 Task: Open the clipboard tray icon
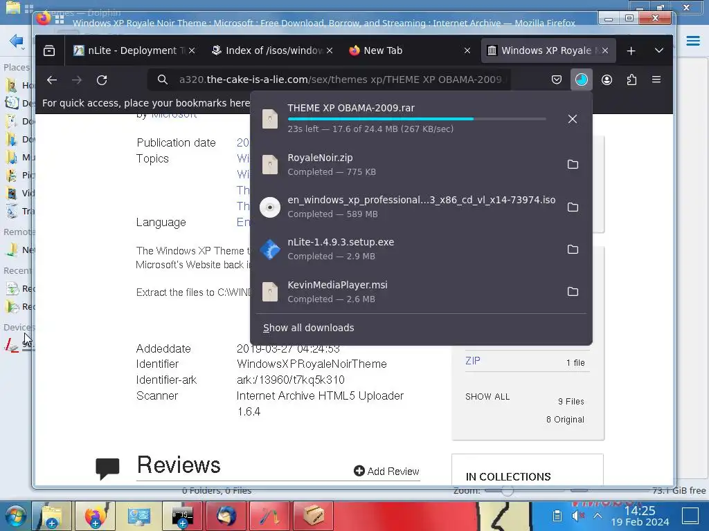(557, 516)
